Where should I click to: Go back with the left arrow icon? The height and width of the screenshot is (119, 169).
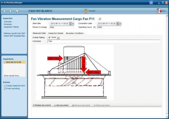click(4, 11)
